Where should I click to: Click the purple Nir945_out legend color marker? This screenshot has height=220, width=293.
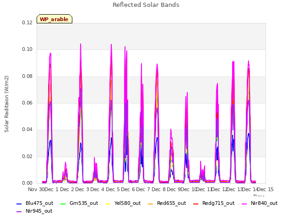click(19, 212)
